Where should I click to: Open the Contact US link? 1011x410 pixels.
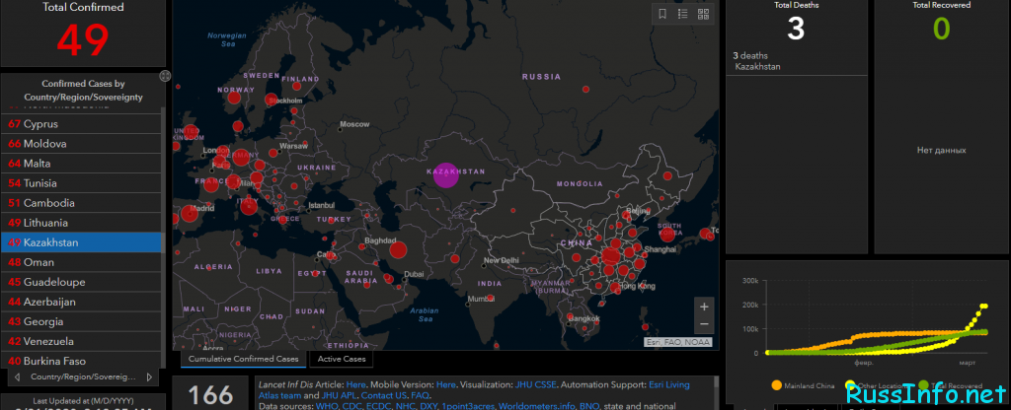384,395
